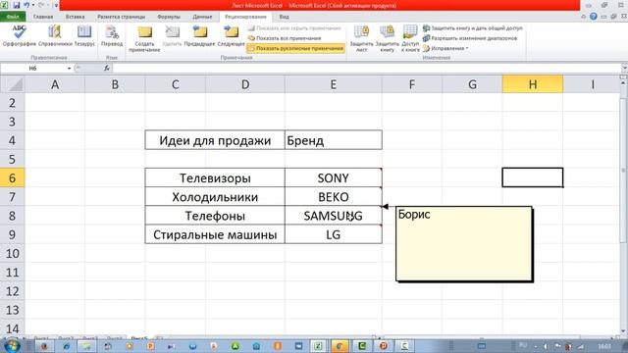Select the Бренд header cell
628x353 pixels.
(x=334, y=140)
